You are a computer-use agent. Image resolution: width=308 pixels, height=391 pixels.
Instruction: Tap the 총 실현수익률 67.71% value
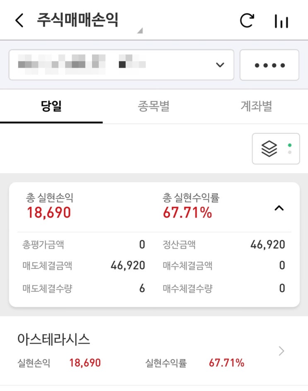pos(187,213)
